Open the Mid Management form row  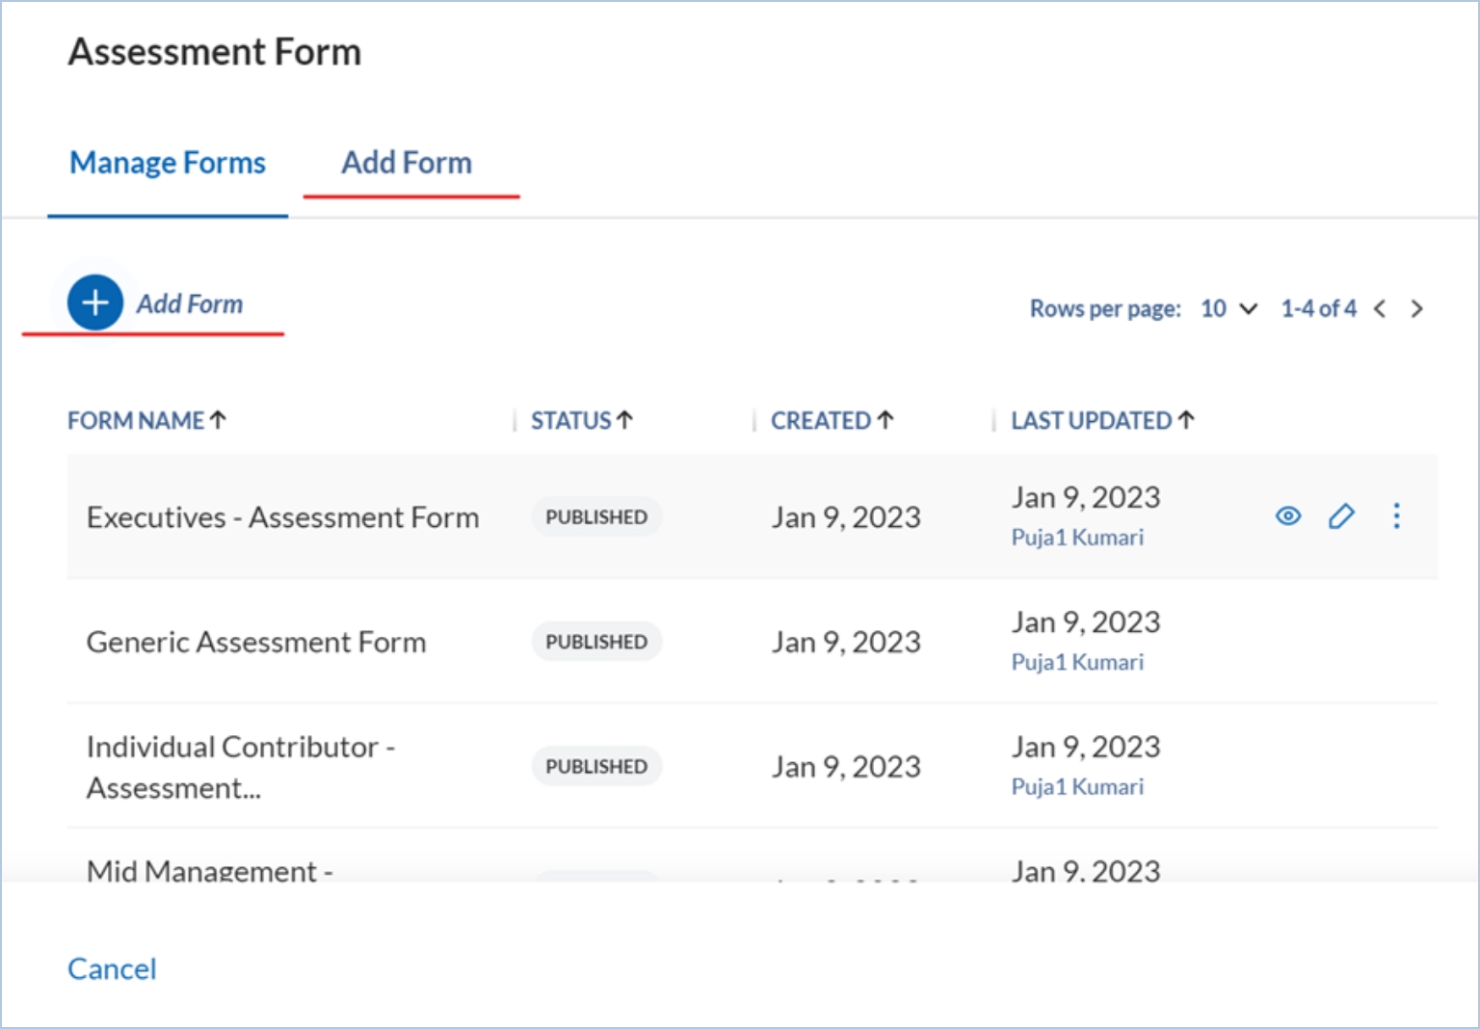pos(210,871)
